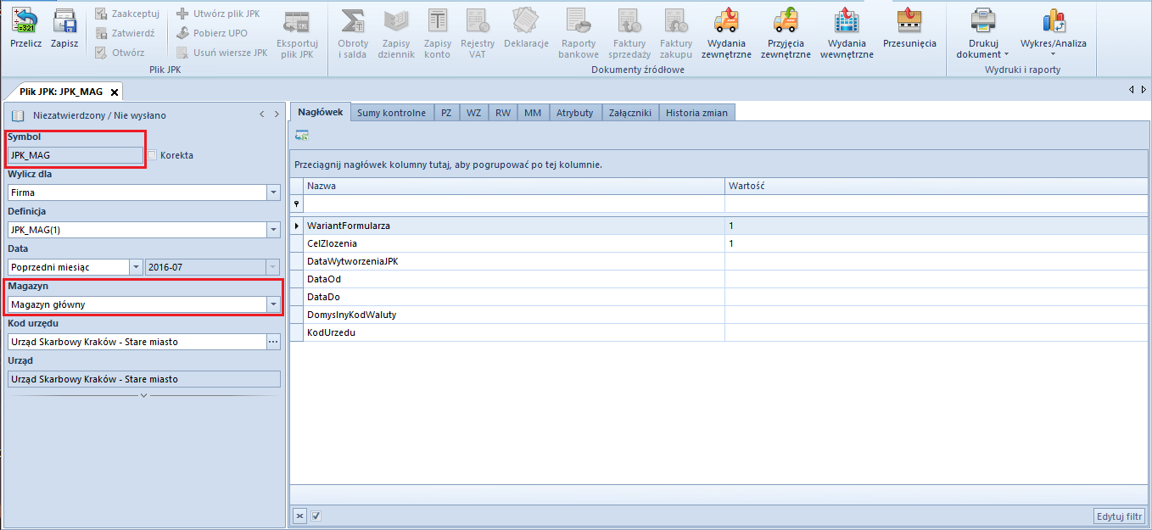Viewport: 1152px width, 530px height.
Task: Open Obroty i salda
Action: pyautogui.click(x=353, y=34)
